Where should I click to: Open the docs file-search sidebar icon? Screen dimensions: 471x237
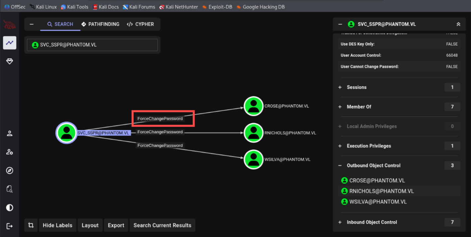(x=10, y=189)
